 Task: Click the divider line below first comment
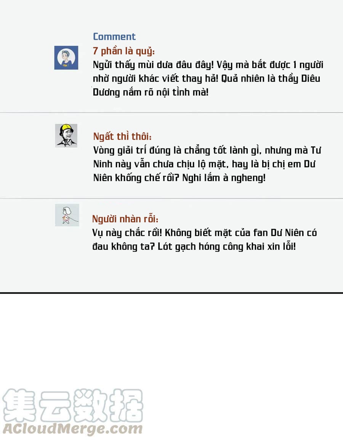pyautogui.click(x=171, y=113)
